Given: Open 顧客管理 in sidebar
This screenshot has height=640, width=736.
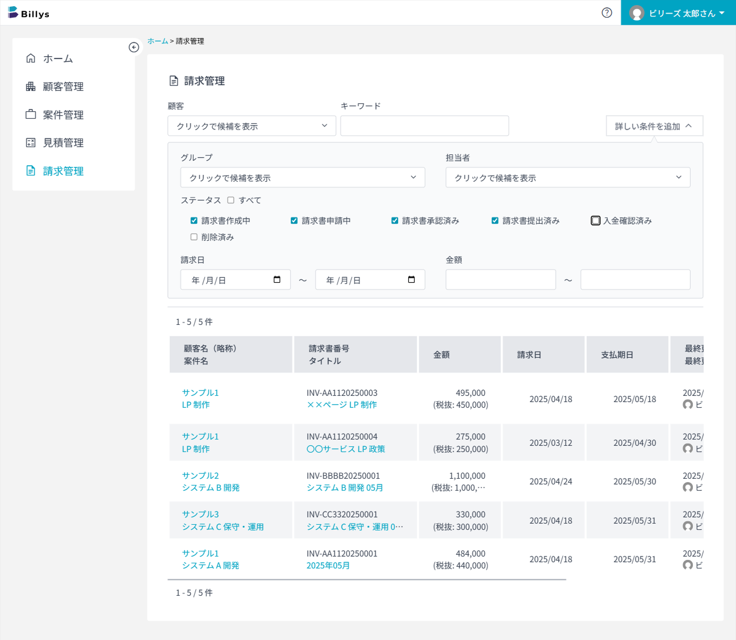Looking at the screenshot, I should click(x=63, y=86).
